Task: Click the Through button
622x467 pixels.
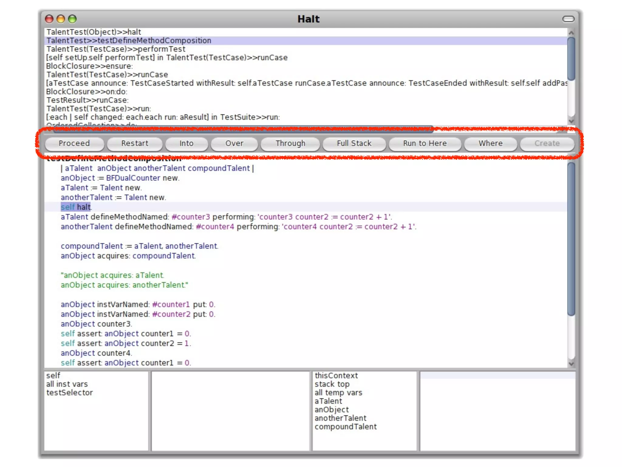Action: point(290,143)
